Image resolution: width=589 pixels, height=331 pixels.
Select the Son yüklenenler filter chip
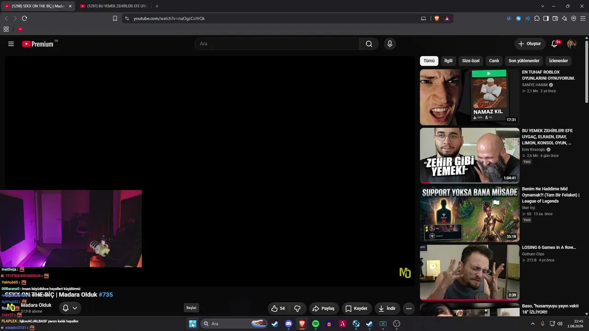pyautogui.click(x=524, y=61)
